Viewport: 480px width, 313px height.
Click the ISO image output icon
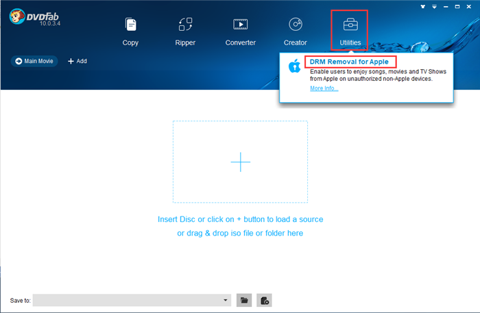point(264,300)
